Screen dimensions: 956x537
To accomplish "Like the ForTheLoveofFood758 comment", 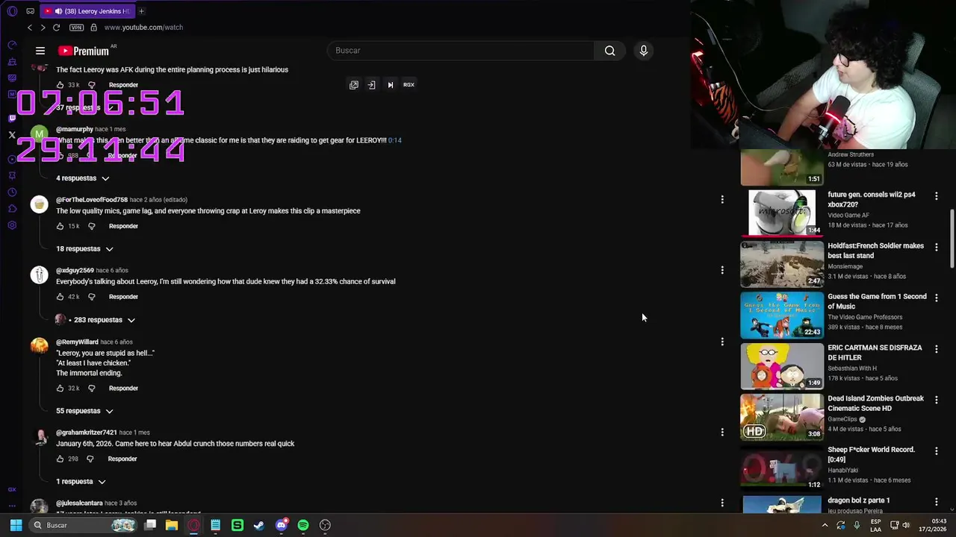I will coord(60,226).
